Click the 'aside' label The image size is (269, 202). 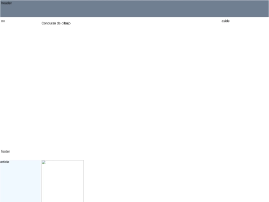(x=226, y=21)
